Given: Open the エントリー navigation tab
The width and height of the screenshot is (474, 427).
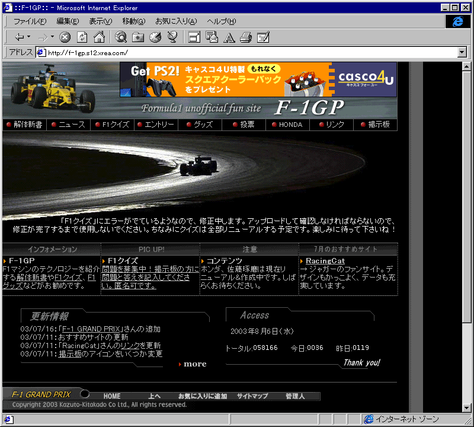Looking at the screenshot, I should 156,125.
